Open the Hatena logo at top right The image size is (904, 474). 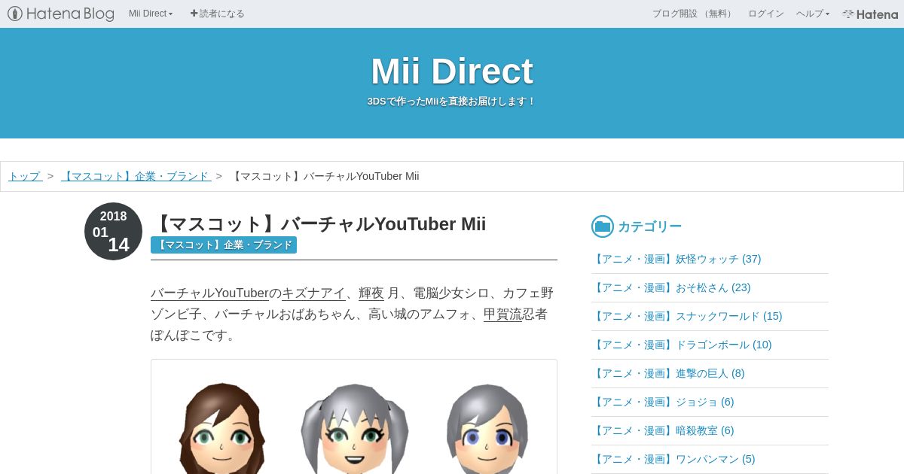(870, 14)
